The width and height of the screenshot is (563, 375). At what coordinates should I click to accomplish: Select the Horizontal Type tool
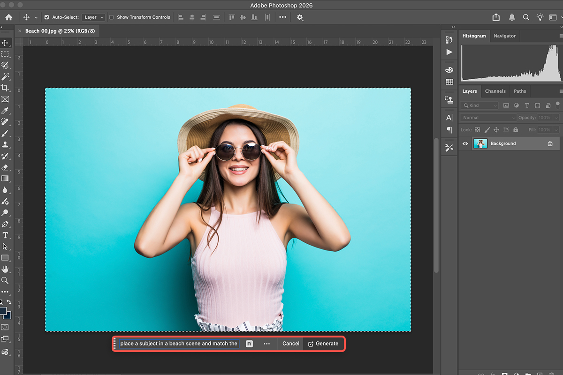pos(5,235)
